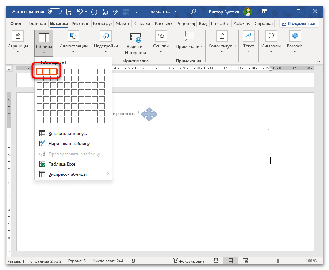This screenshot has height=270, width=329.
Task: Open the Иллюстрации group
Action: pyautogui.click(x=73, y=43)
